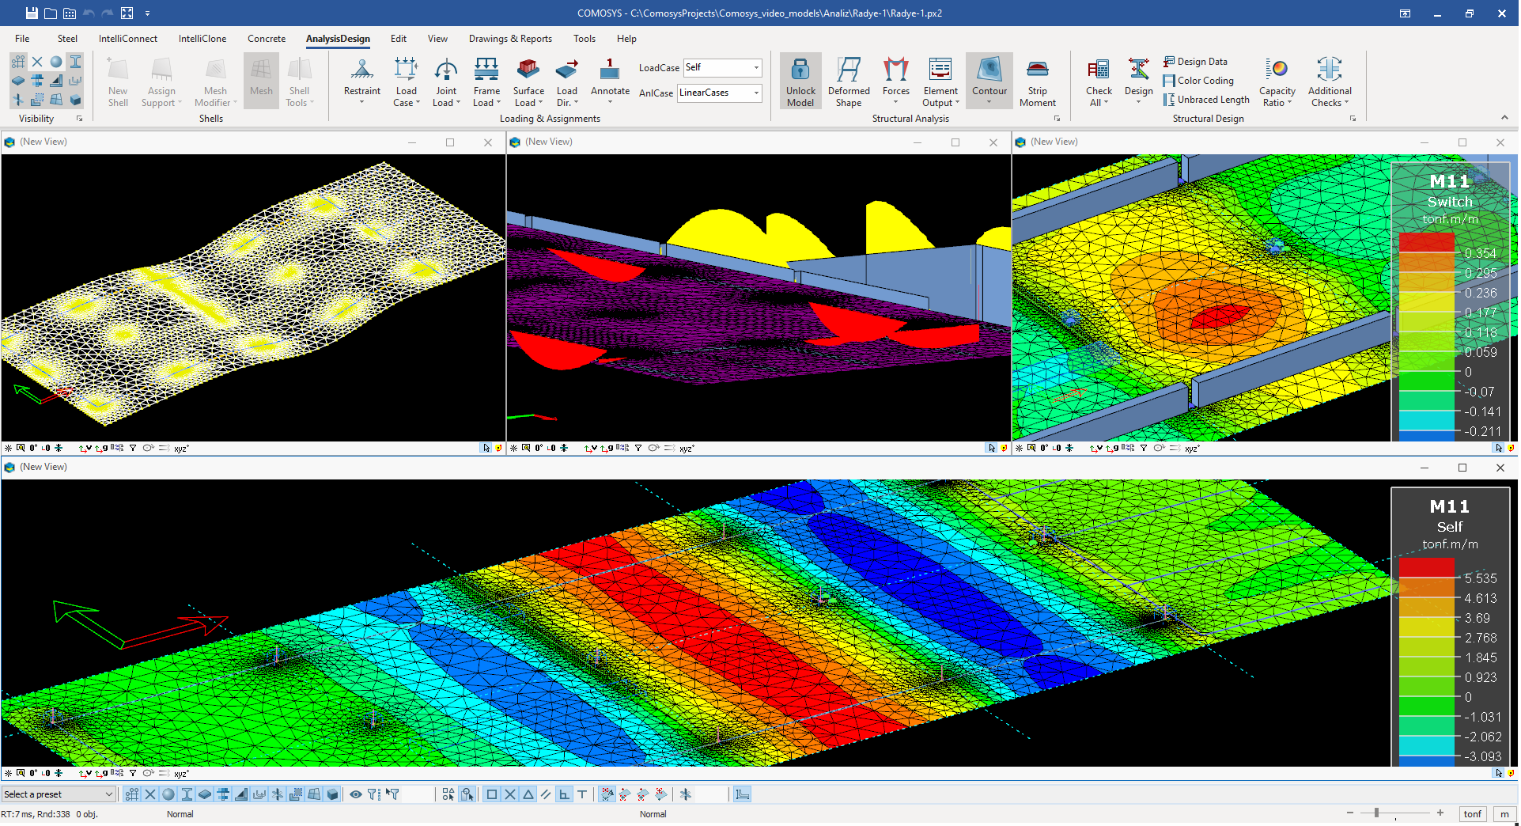
Task: Click the Design Data button
Action: click(x=1195, y=62)
